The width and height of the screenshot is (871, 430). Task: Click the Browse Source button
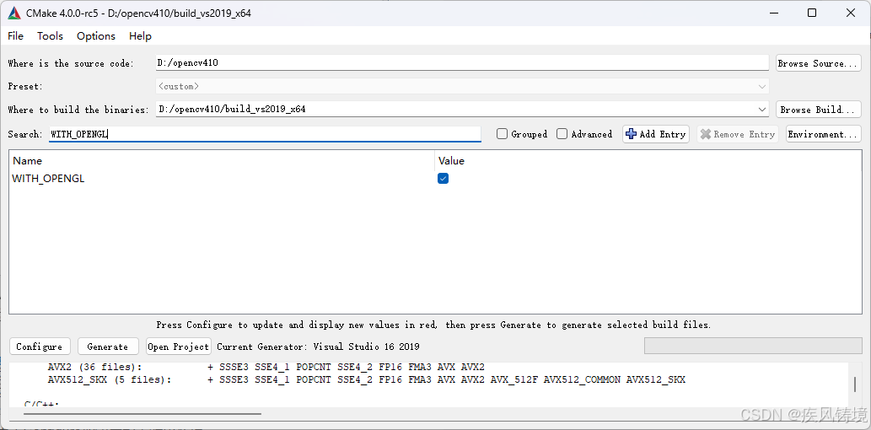[818, 63]
